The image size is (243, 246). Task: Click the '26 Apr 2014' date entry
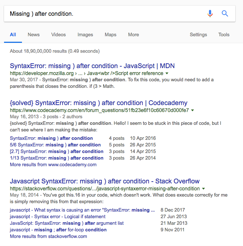pyautogui.click(x=143, y=158)
